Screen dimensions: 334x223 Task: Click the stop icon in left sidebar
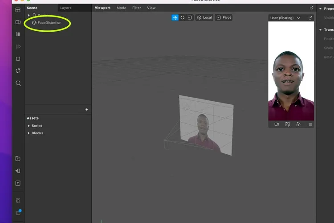point(18,59)
